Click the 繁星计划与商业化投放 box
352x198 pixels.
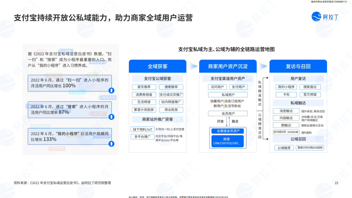(310, 148)
